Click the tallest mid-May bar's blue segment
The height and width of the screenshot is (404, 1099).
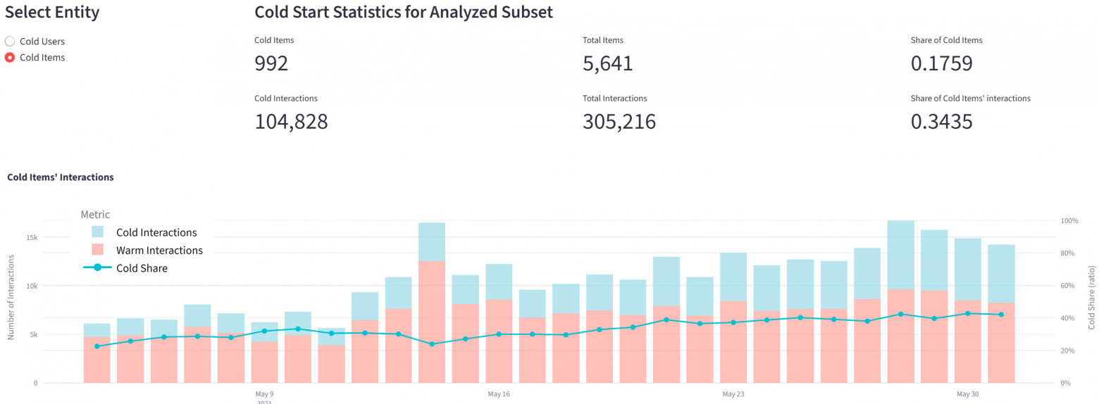click(432, 241)
